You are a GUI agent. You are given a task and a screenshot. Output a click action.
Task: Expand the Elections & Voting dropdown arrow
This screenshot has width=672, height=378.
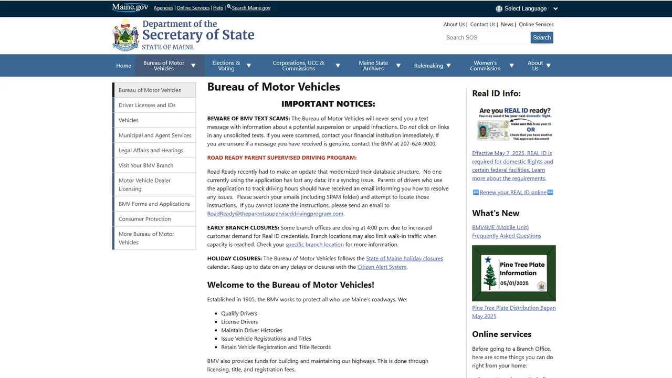pyautogui.click(x=249, y=66)
